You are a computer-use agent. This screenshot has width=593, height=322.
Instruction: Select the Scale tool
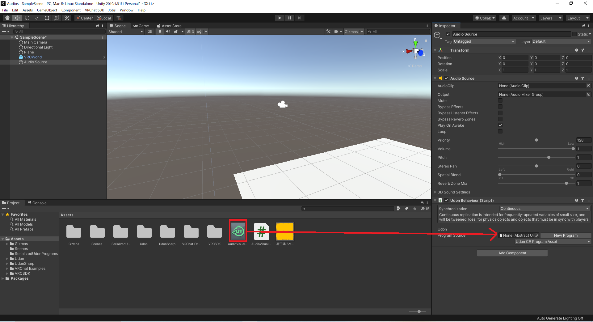[37, 18]
